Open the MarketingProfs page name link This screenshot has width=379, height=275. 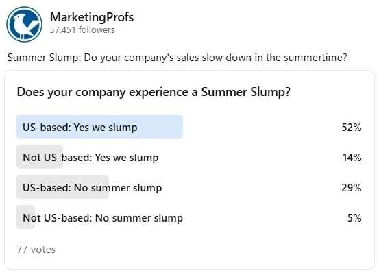[92, 17]
